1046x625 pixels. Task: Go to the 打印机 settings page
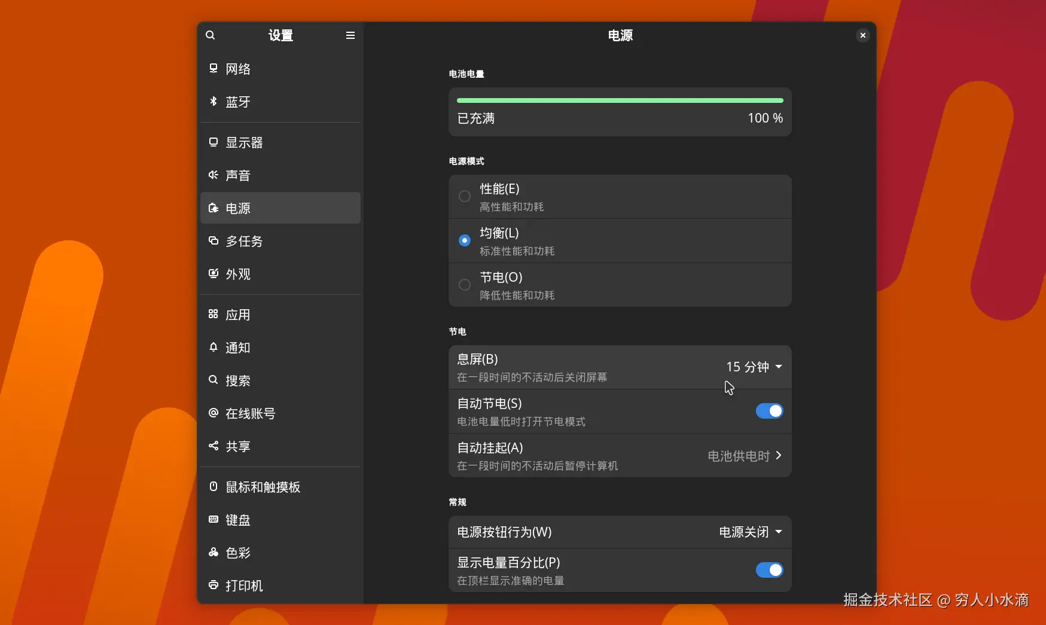tap(280, 586)
